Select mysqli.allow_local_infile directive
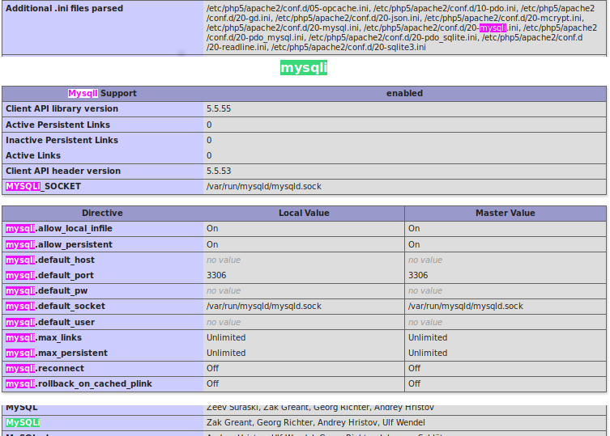The image size is (610, 436). 59,228
